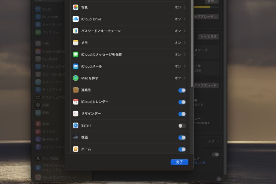The height and width of the screenshot is (184, 276).
Task: Click the 写真 app icon
Action: (76, 7)
